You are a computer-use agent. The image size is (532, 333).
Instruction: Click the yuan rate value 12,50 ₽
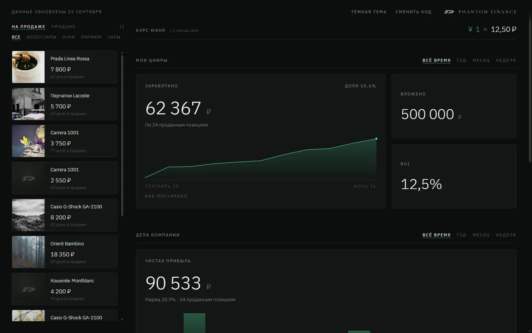coord(504,30)
